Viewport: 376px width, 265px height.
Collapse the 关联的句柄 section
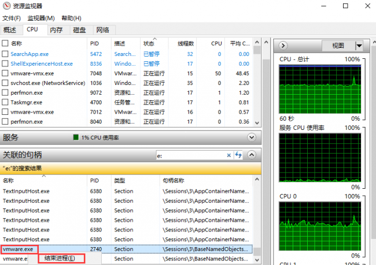[x=252, y=155]
